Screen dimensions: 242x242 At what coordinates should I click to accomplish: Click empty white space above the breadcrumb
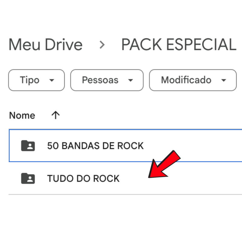121,15
